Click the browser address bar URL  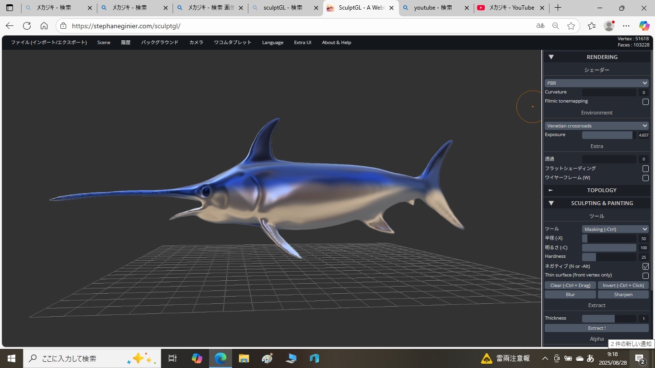[126, 26]
